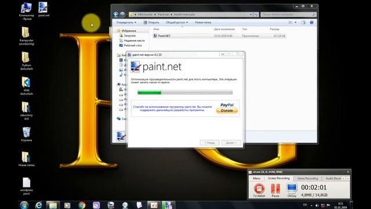Select the Компьютер shortcut desktop icon

pyautogui.click(x=26, y=11)
